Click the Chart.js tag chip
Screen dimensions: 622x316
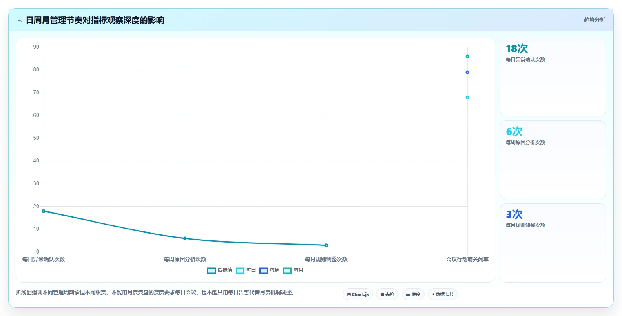click(x=358, y=294)
